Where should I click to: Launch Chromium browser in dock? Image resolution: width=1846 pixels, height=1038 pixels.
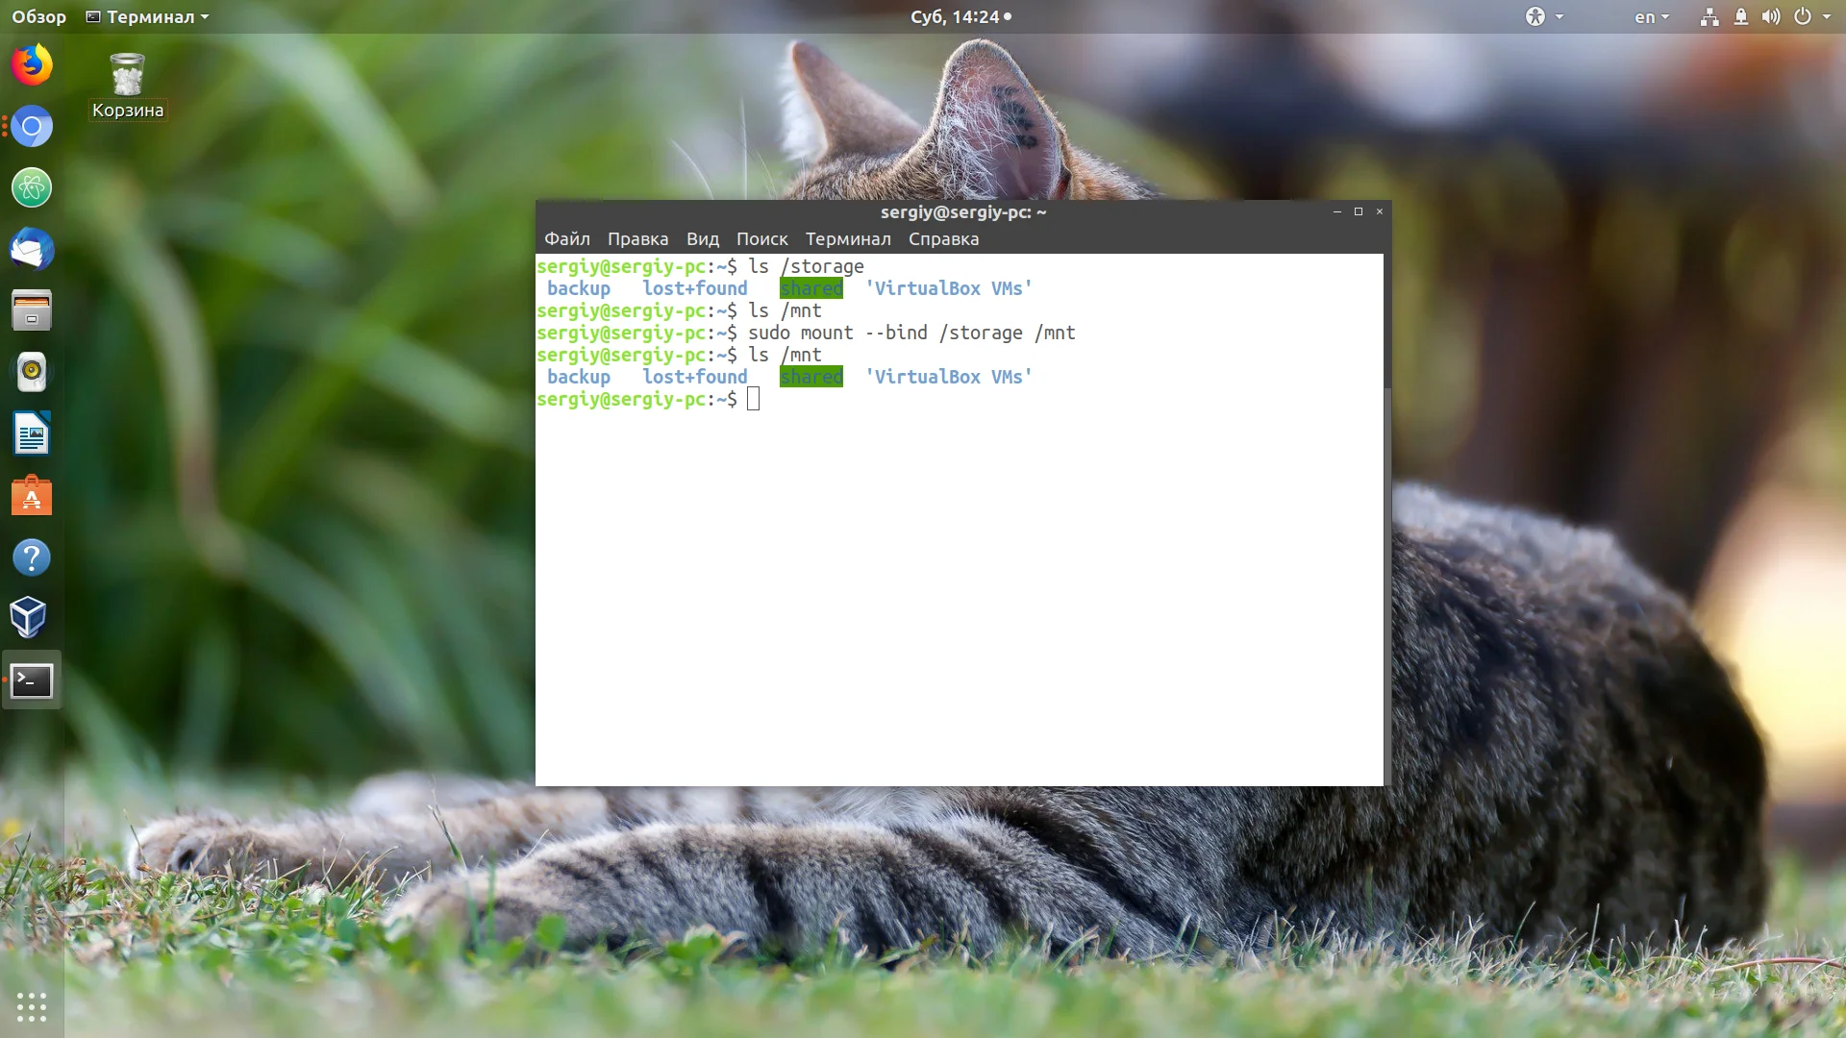32,127
